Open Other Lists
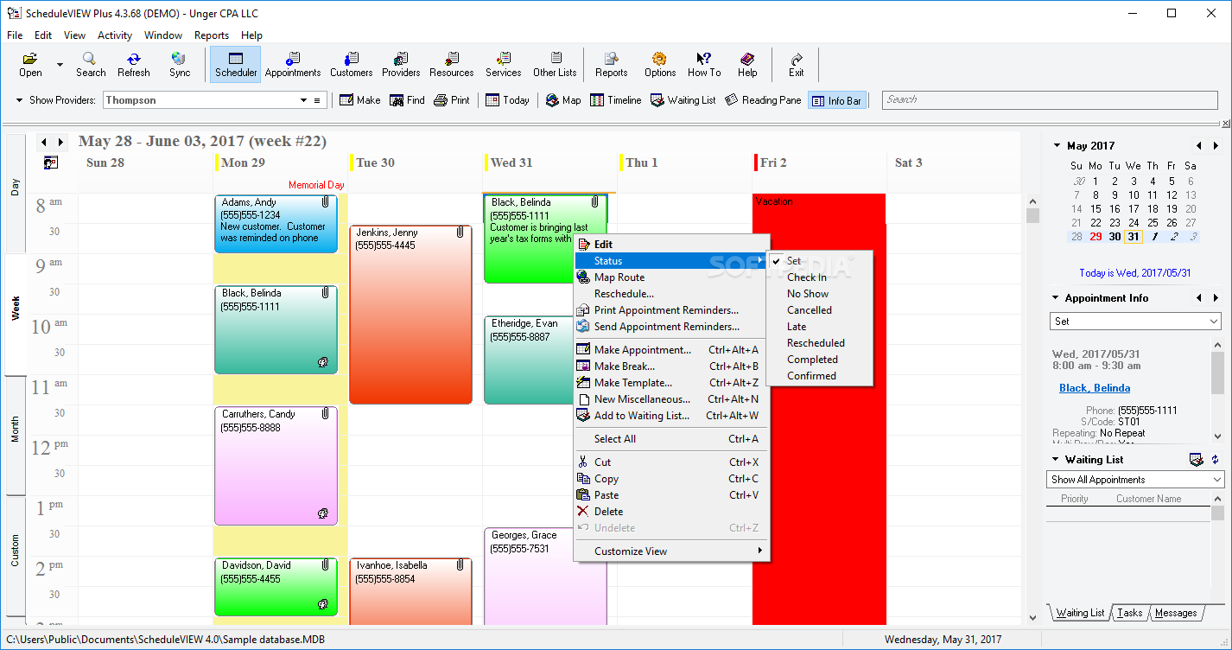Image resolution: width=1232 pixels, height=650 pixels. (555, 65)
